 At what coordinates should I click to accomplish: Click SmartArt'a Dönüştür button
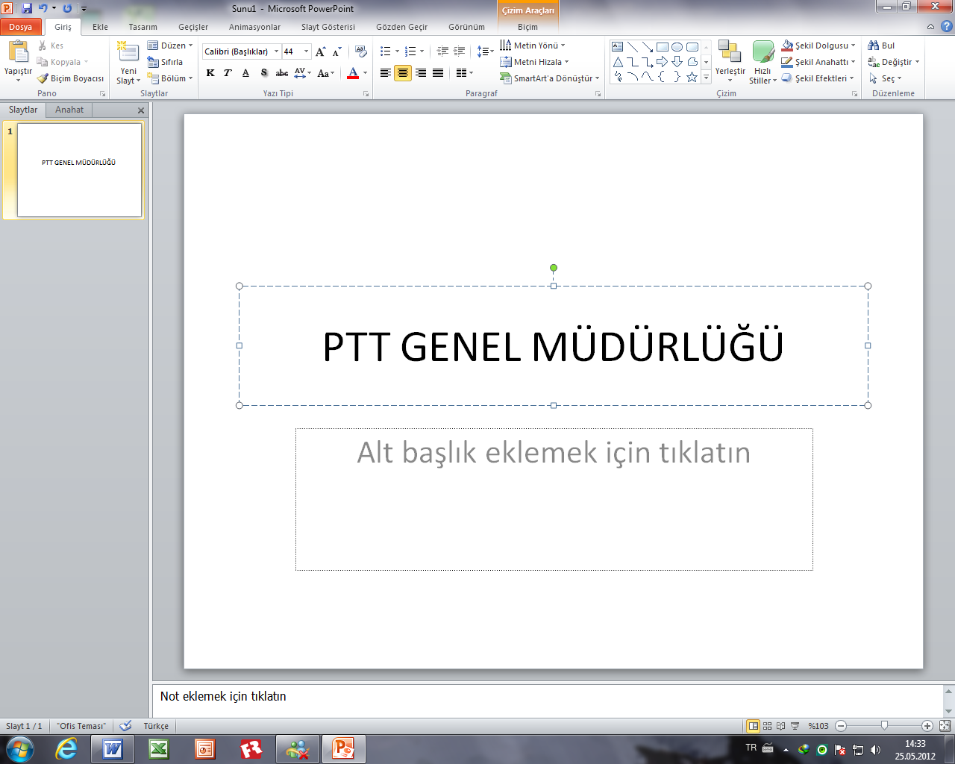pyautogui.click(x=550, y=78)
